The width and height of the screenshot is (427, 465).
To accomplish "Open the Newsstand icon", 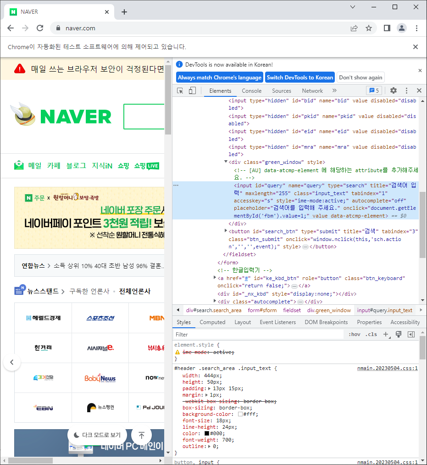I will click(x=20, y=290).
